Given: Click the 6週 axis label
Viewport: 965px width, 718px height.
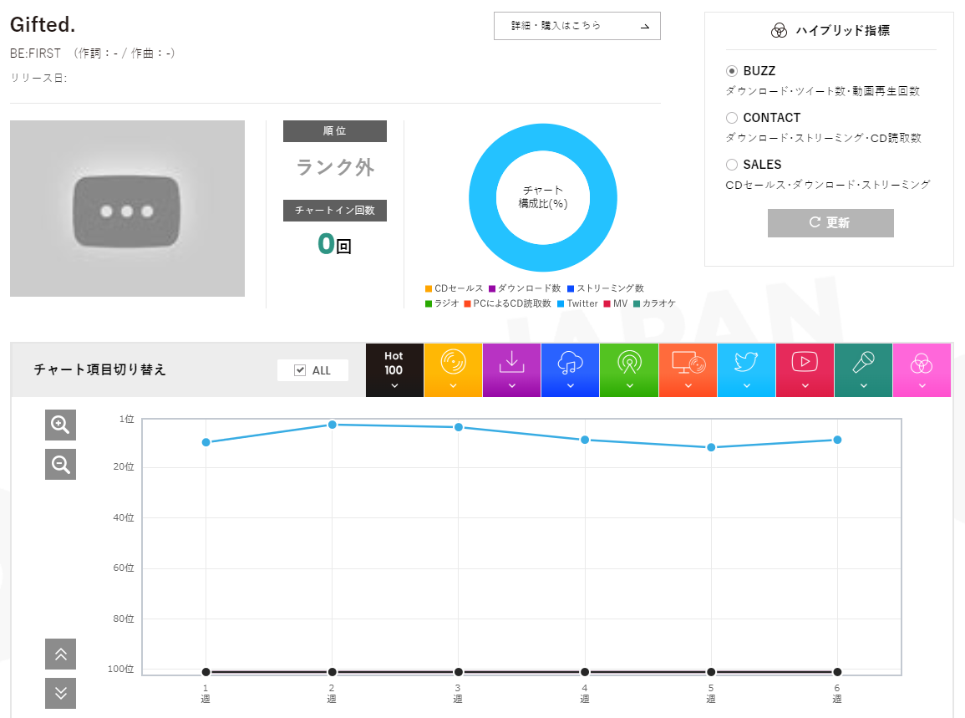Looking at the screenshot, I should coord(837,694).
